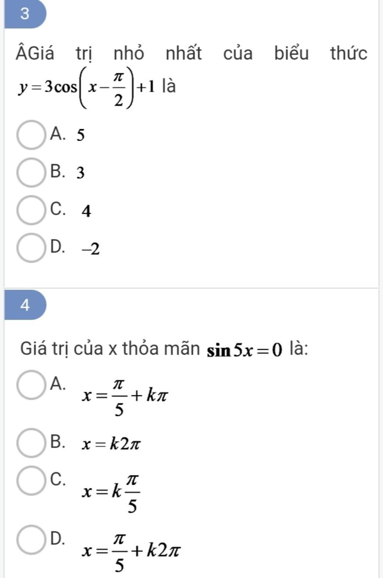Click question text 'Giá trị của x thỏa mãn'

110,349
